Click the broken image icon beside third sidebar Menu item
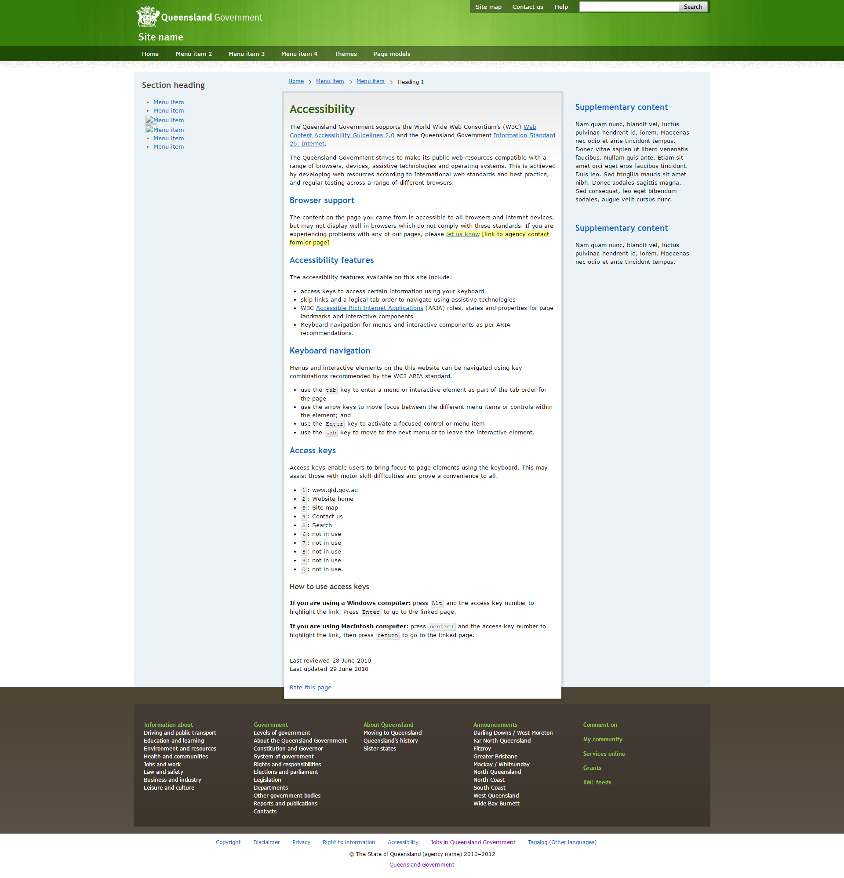Screen dimensions: 844x878 (149, 120)
